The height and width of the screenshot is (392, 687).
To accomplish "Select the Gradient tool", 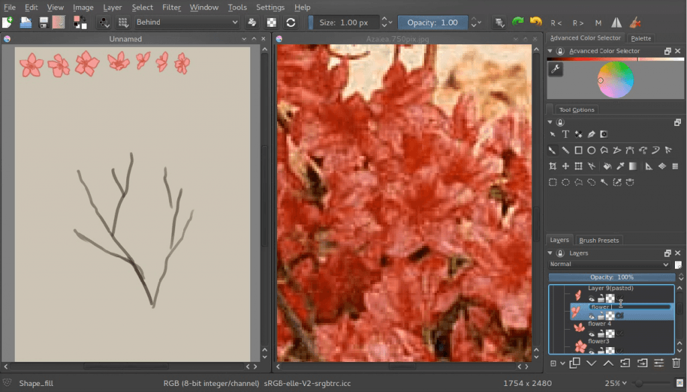I will pos(633,166).
